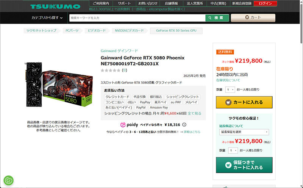Screen dimensions: 303x188
Task: Click the magnifier search button
Action: click(x=217, y=18)
